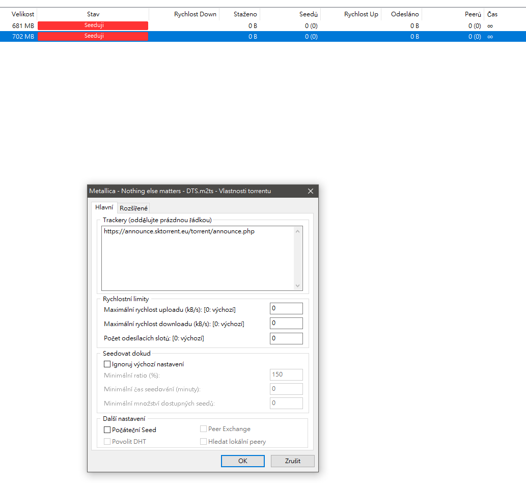Switch to the Rozšířené tab
This screenshot has width=526, height=483.
[133, 208]
